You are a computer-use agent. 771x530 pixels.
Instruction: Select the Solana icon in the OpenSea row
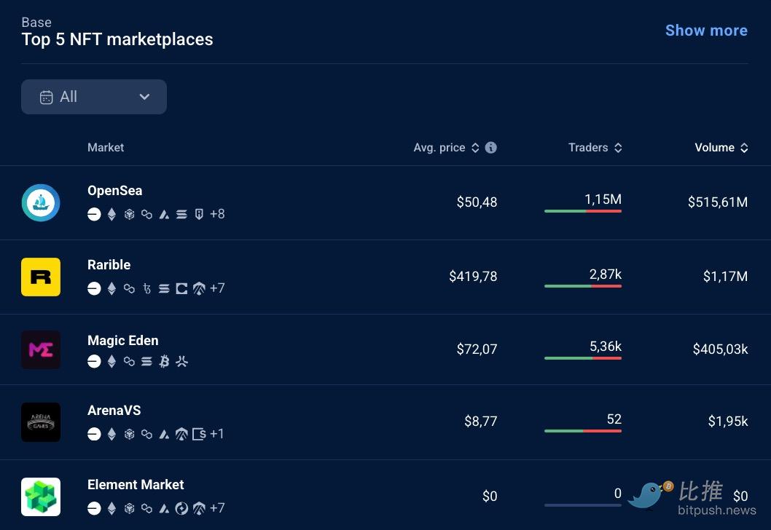click(x=181, y=214)
